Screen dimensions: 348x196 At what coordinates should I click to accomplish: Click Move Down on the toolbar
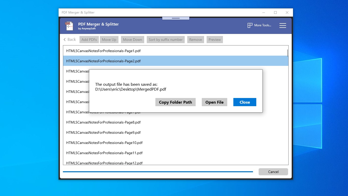click(x=132, y=39)
